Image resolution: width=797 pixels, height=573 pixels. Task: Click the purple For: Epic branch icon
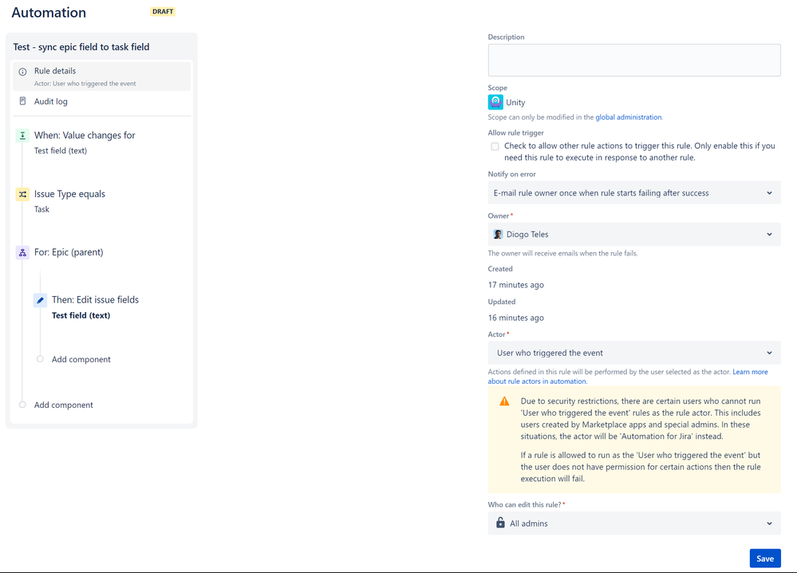coord(22,252)
